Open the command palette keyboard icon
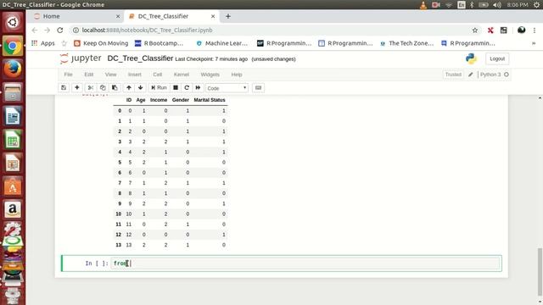This screenshot has height=305, width=543. tap(258, 88)
